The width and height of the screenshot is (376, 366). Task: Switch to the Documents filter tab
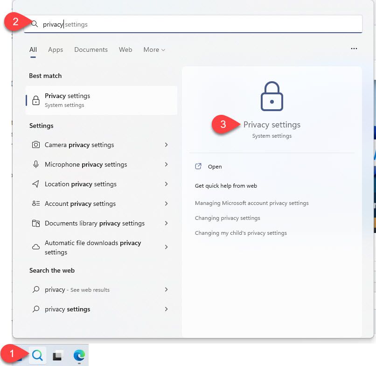click(91, 49)
